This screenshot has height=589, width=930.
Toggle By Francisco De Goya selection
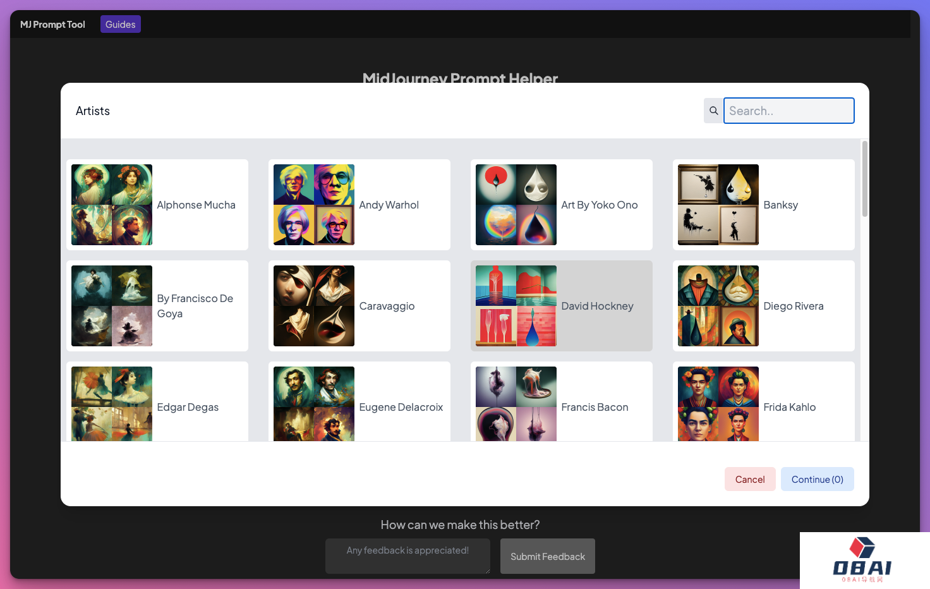pyautogui.click(x=157, y=306)
